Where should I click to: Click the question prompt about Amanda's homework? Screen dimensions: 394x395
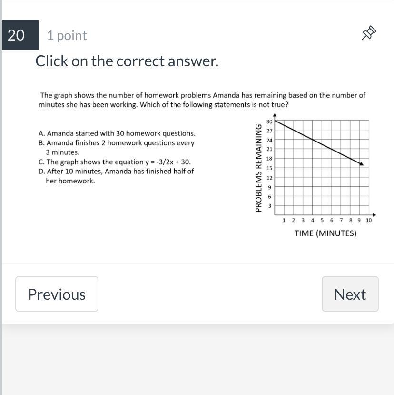pyautogui.click(x=202, y=100)
